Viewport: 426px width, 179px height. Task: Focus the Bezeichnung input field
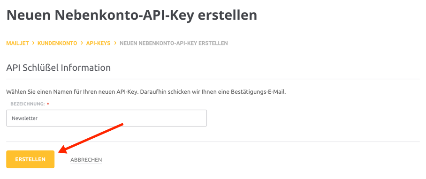click(x=106, y=118)
